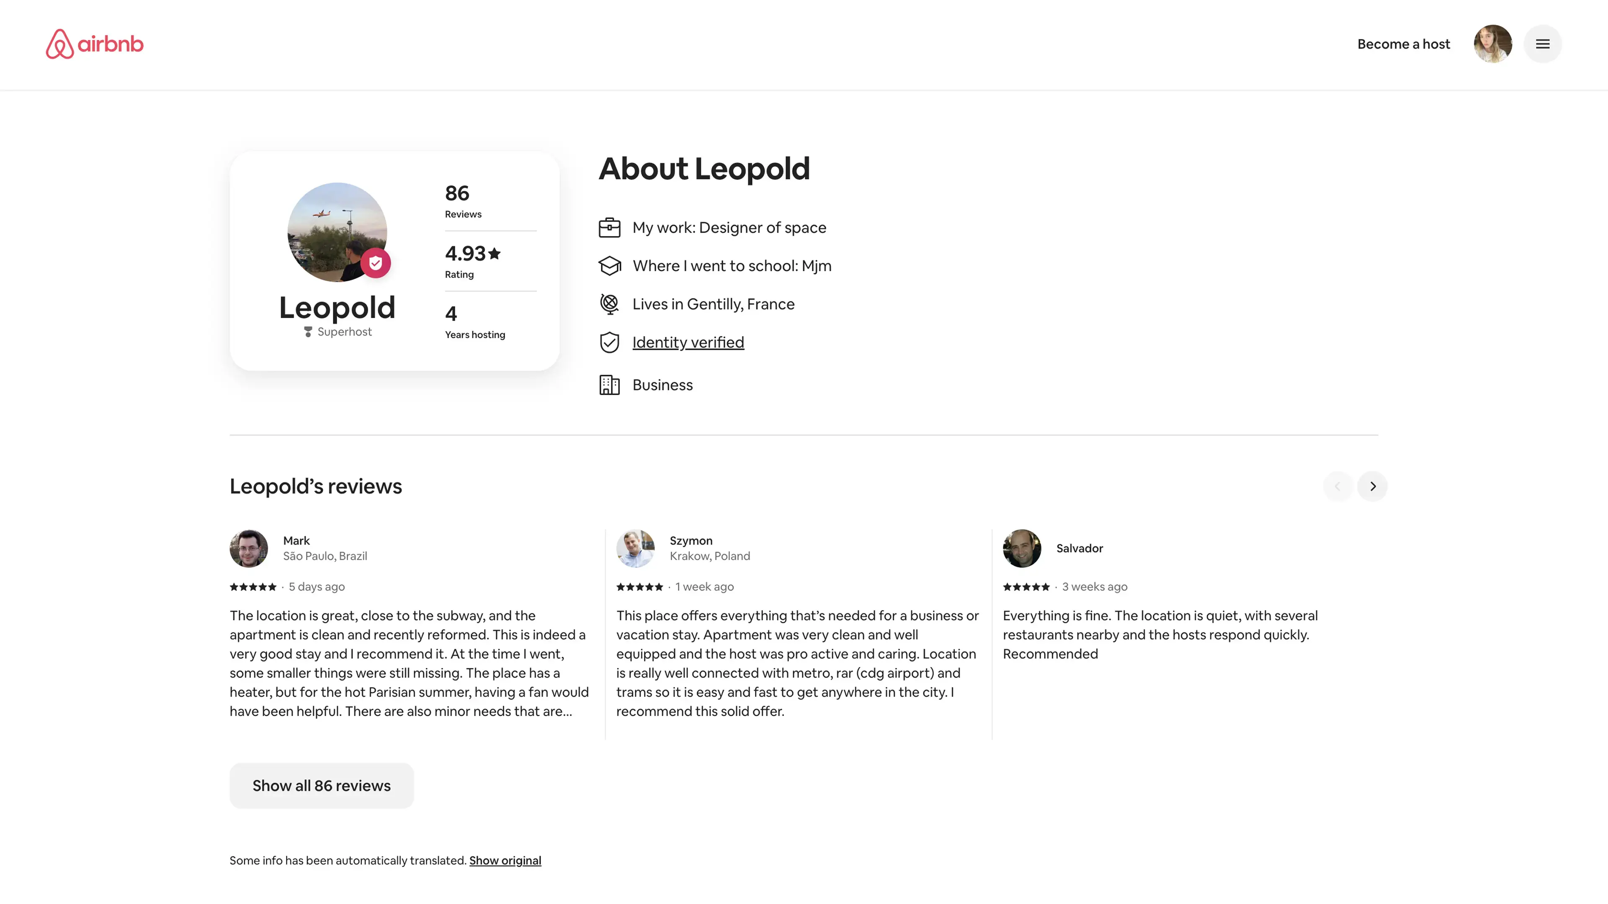This screenshot has width=1608, height=904.
Task: Open the Identity verified link
Action: 688,342
